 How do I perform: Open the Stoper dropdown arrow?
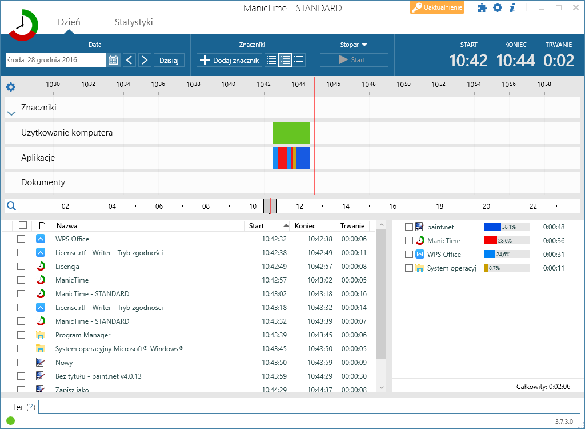tap(364, 45)
